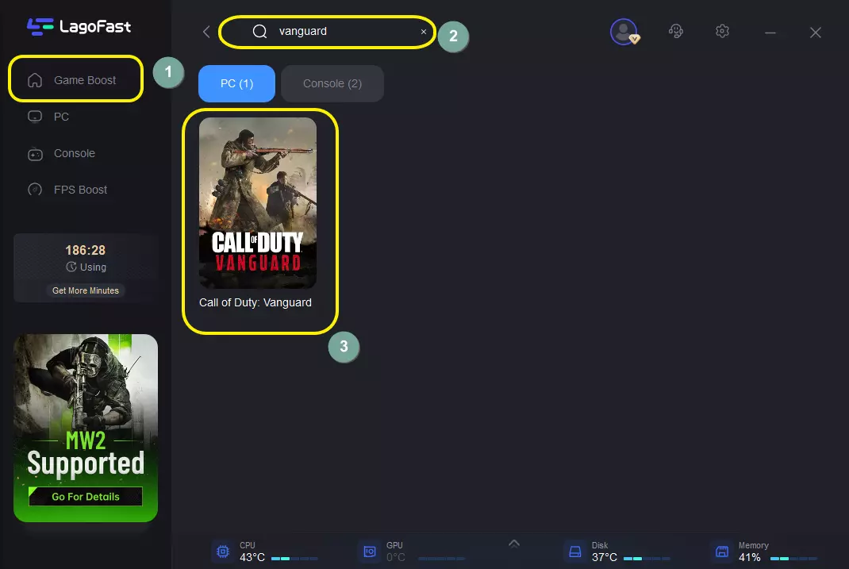Click the LagoFast logo icon

point(40,27)
